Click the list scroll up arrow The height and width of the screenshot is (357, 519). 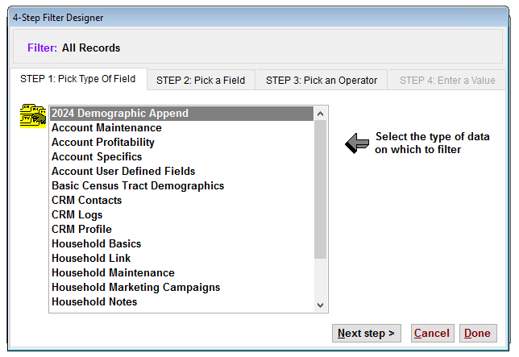click(320, 114)
